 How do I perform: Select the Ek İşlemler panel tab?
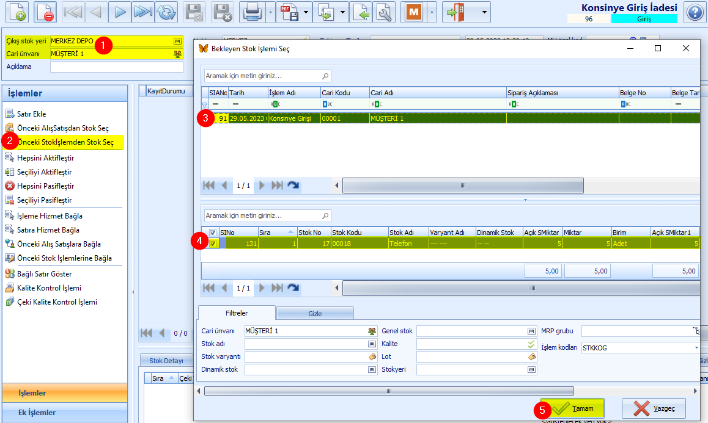pos(65,412)
